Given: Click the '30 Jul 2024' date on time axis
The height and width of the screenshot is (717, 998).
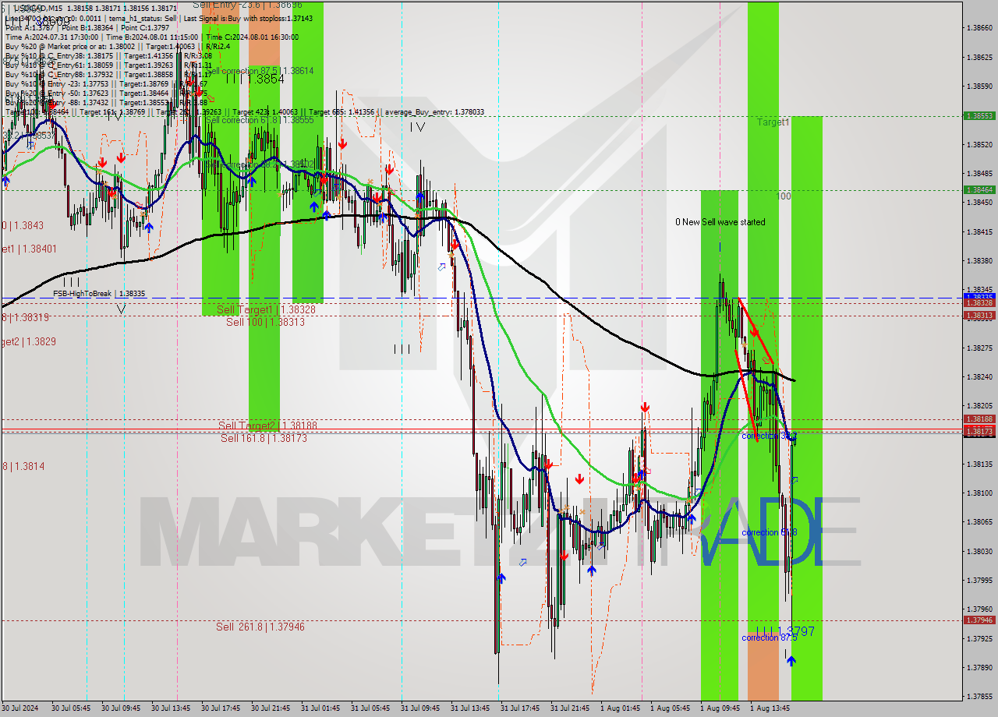Looking at the screenshot, I should click(x=22, y=708).
